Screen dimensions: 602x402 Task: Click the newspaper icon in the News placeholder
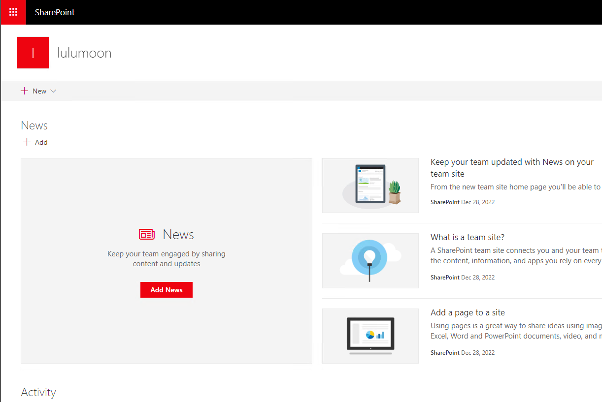tap(147, 234)
